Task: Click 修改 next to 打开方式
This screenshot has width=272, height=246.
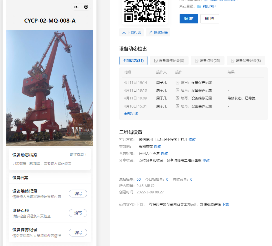Action: coord(192,140)
